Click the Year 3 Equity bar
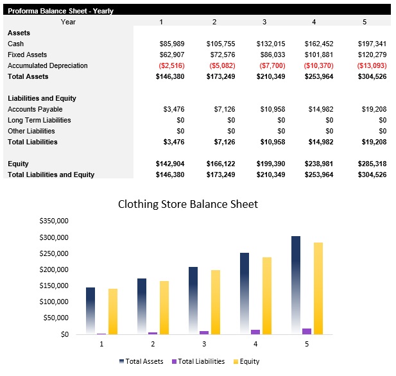Screen dimensions: 396x376 point(216,302)
